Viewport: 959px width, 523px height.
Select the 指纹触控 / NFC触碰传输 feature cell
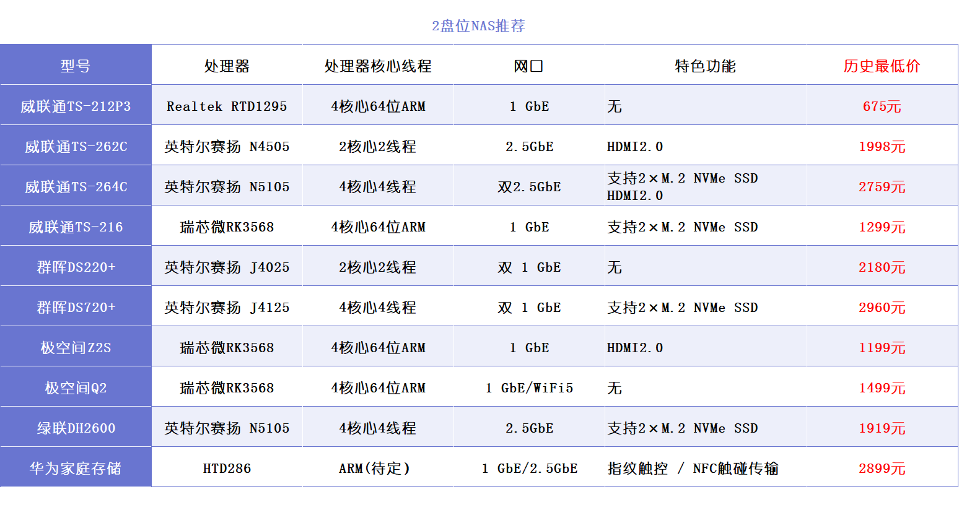tap(694, 468)
